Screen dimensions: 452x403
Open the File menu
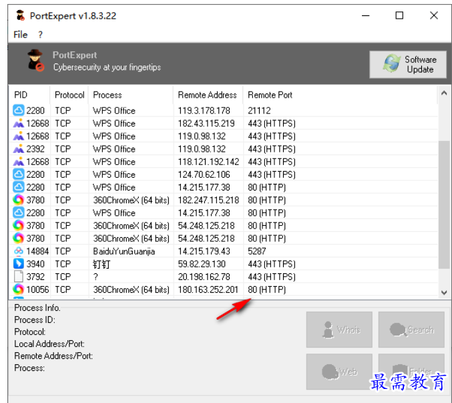21,34
